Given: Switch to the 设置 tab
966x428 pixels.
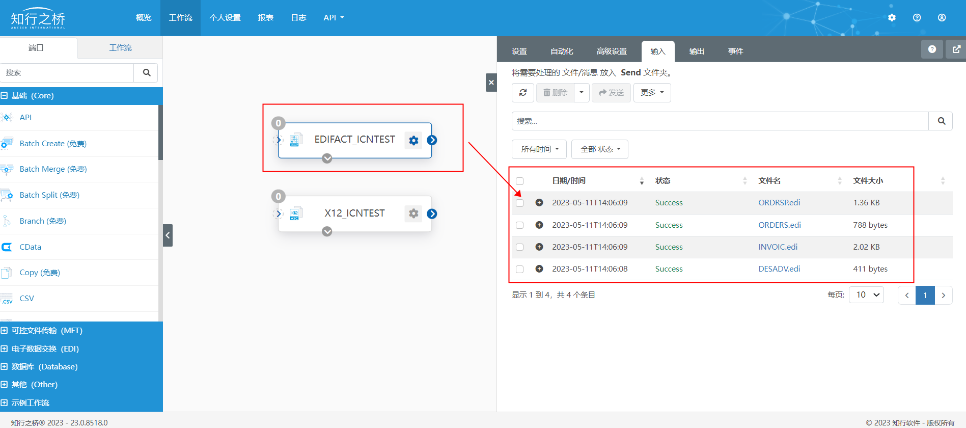Looking at the screenshot, I should pos(519,51).
